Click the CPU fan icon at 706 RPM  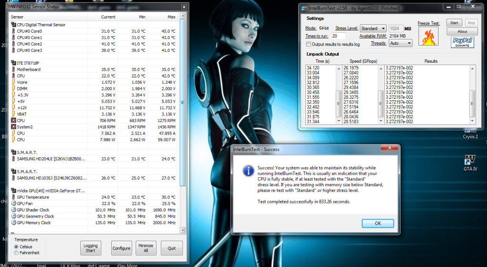coord(13,120)
